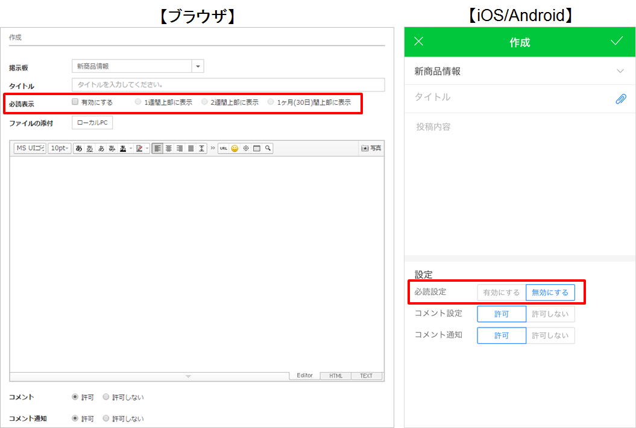Image resolution: width=636 pixels, height=428 pixels.
Task: Click the タイトル input field in browser form
Action: pyautogui.click(x=228, y=85)
